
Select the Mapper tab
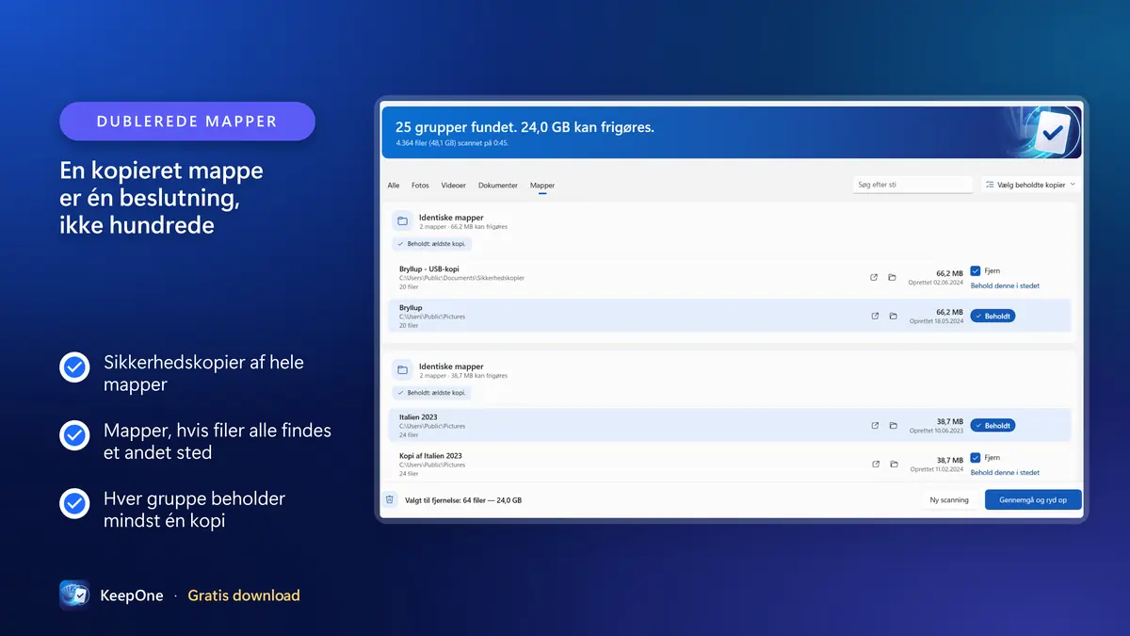click(x=542, y=186)
